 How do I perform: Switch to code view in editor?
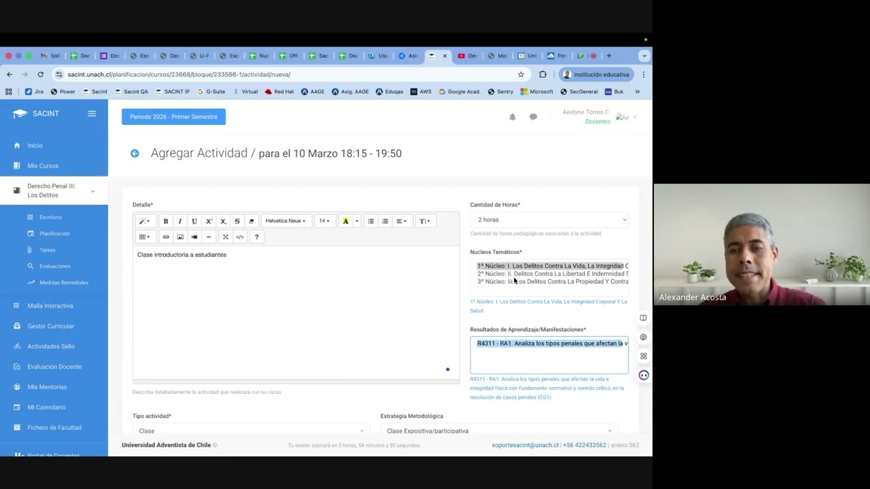(240, 237)
